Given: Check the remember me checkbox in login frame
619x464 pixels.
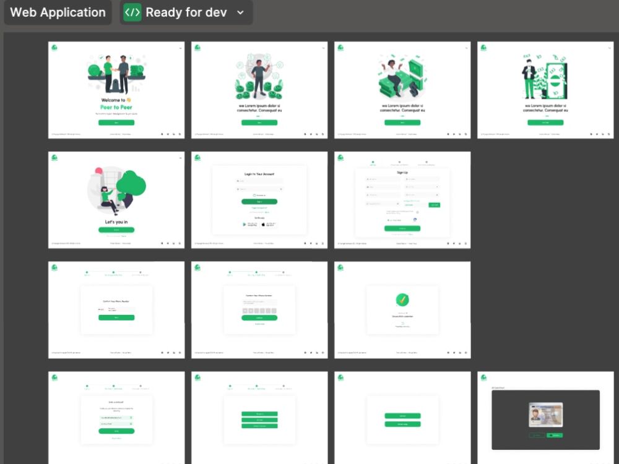Looking at the screenshot, I should (x=254, y=195).
